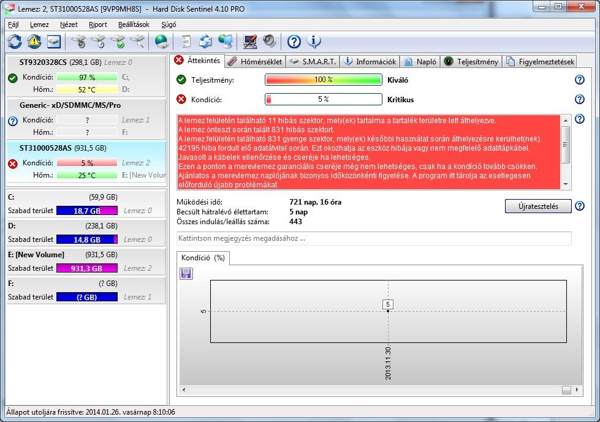Click the 5 % Kondíció bar in overview

click(x=324, y=99)
